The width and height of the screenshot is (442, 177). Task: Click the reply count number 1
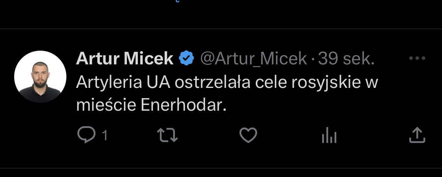pos(105,136)
